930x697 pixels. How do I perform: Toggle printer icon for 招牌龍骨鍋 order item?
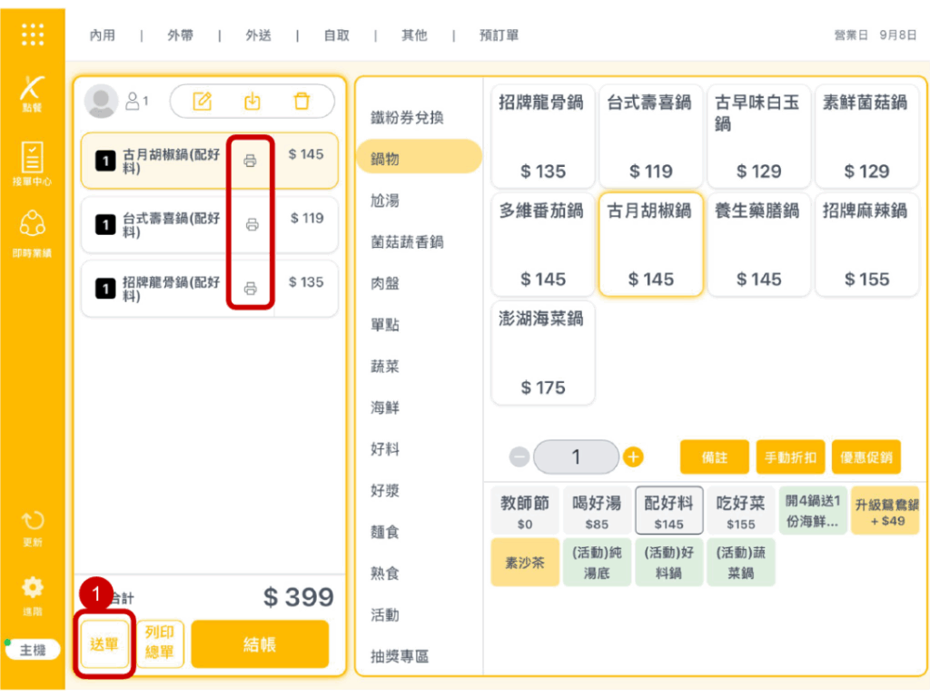pyautogui.click(x=250, y=289)
